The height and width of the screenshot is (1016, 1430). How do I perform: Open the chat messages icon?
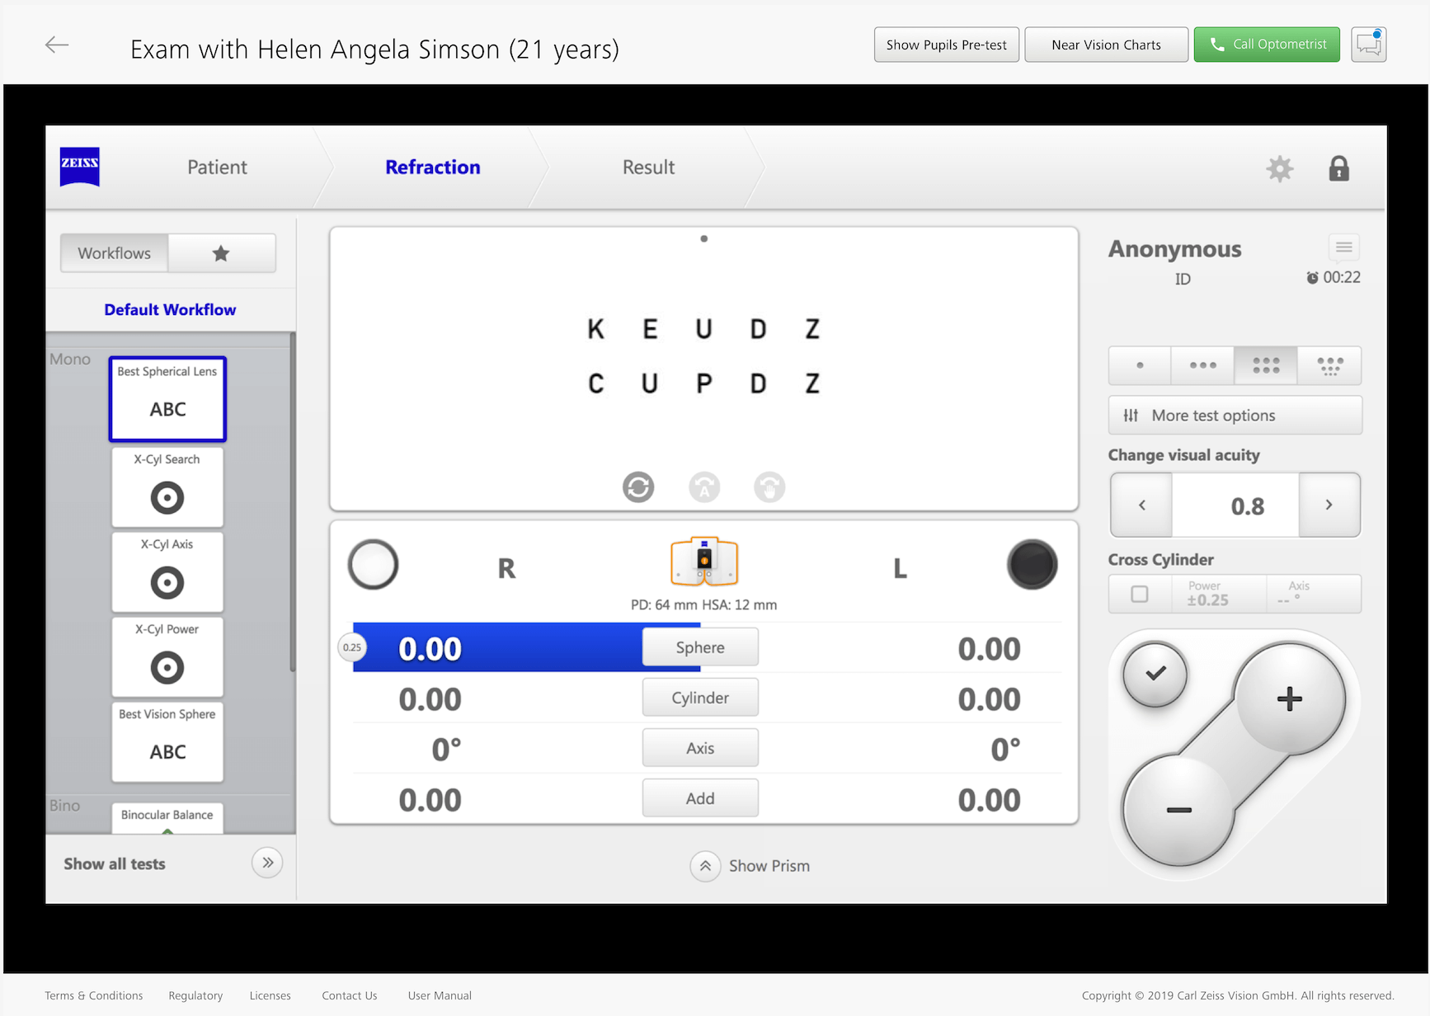point(1368,45)
